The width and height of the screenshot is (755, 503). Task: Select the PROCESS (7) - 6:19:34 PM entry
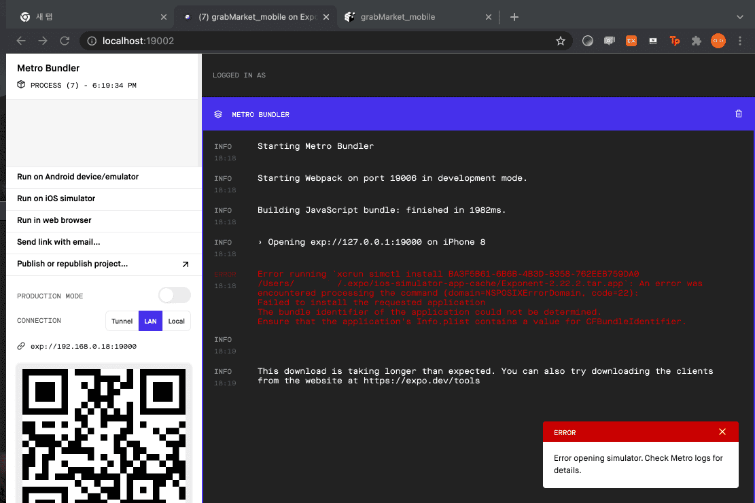pyautogui.click(x=84, y=85)
